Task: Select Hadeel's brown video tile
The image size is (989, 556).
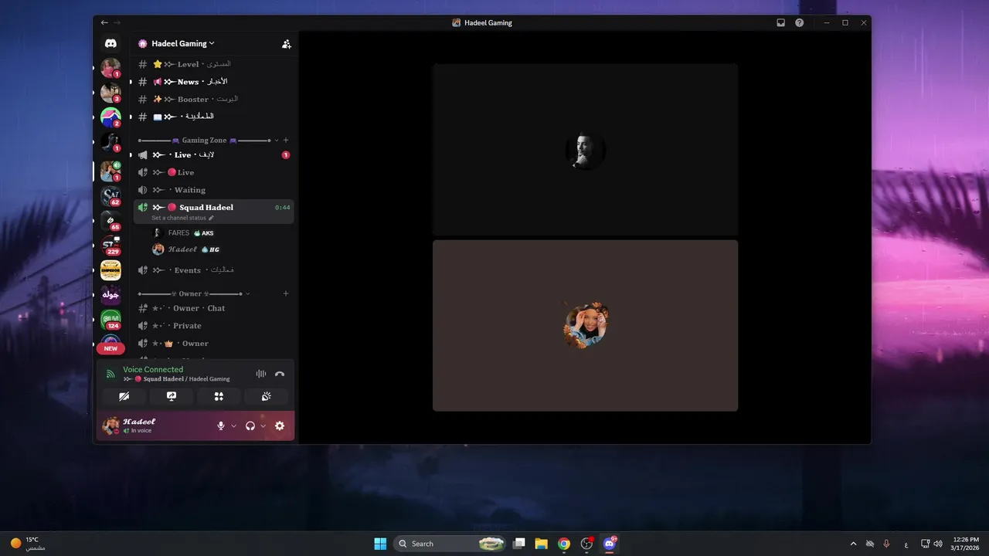Action: pos(585,325)
